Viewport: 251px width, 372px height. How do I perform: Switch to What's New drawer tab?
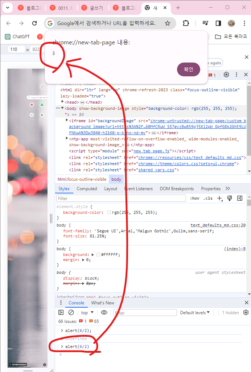point(103,303)
